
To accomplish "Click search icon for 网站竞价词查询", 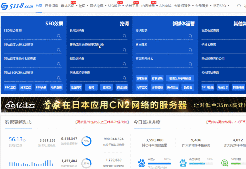I will 125,78.
